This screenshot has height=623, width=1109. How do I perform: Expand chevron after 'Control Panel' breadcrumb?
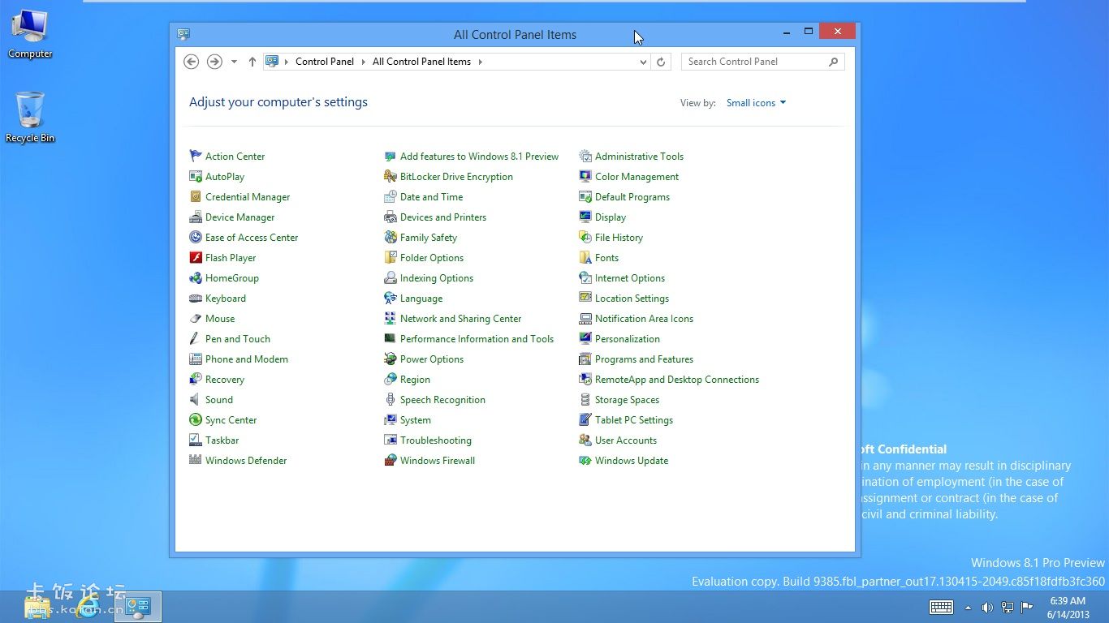pos(365,62)
